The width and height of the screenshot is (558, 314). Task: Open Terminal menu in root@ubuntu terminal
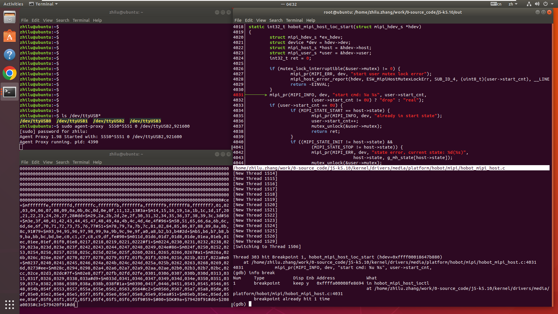click(x=294, y=20)
